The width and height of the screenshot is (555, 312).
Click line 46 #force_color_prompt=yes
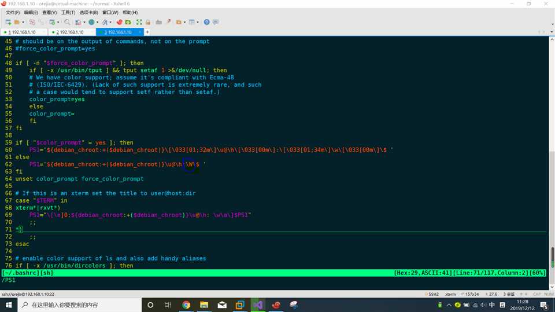click(55, 49)
